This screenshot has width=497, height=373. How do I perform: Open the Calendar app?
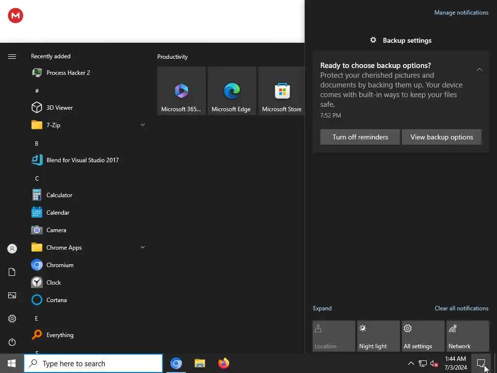click(89, 213)
